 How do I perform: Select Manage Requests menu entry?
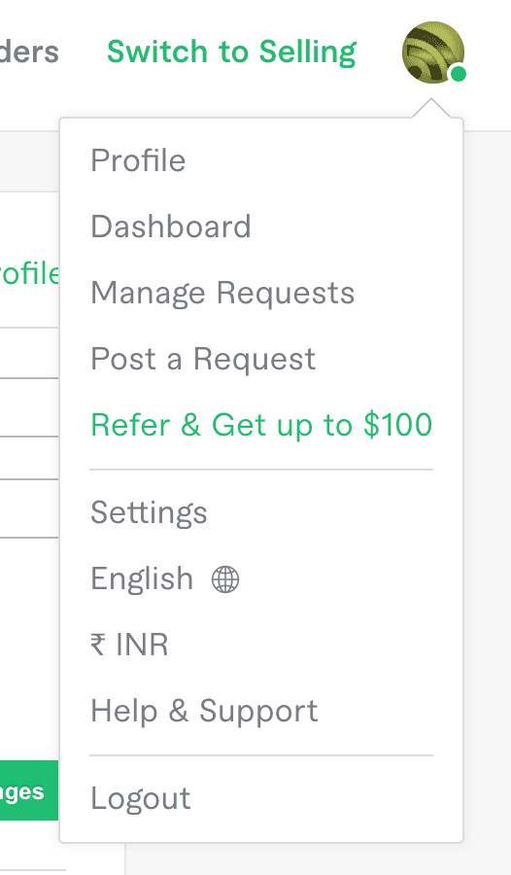pos(222,293)
